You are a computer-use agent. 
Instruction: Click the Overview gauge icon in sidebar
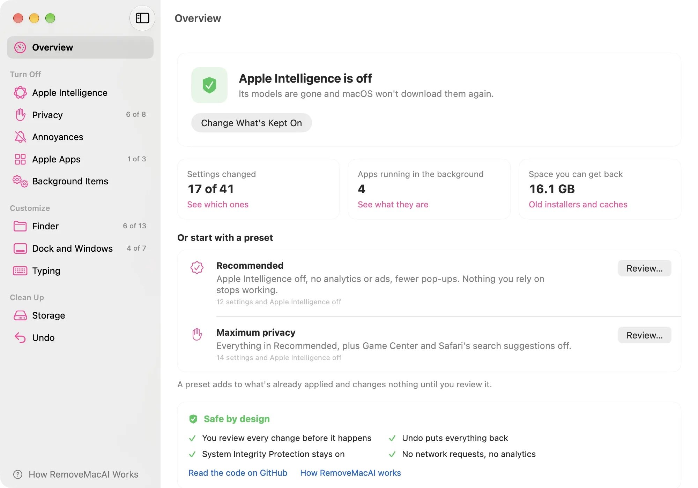pyautogui.click(x=20, y=47)
